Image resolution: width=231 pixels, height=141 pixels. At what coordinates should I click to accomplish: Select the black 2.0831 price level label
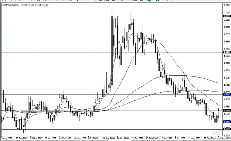click(227, 16)
